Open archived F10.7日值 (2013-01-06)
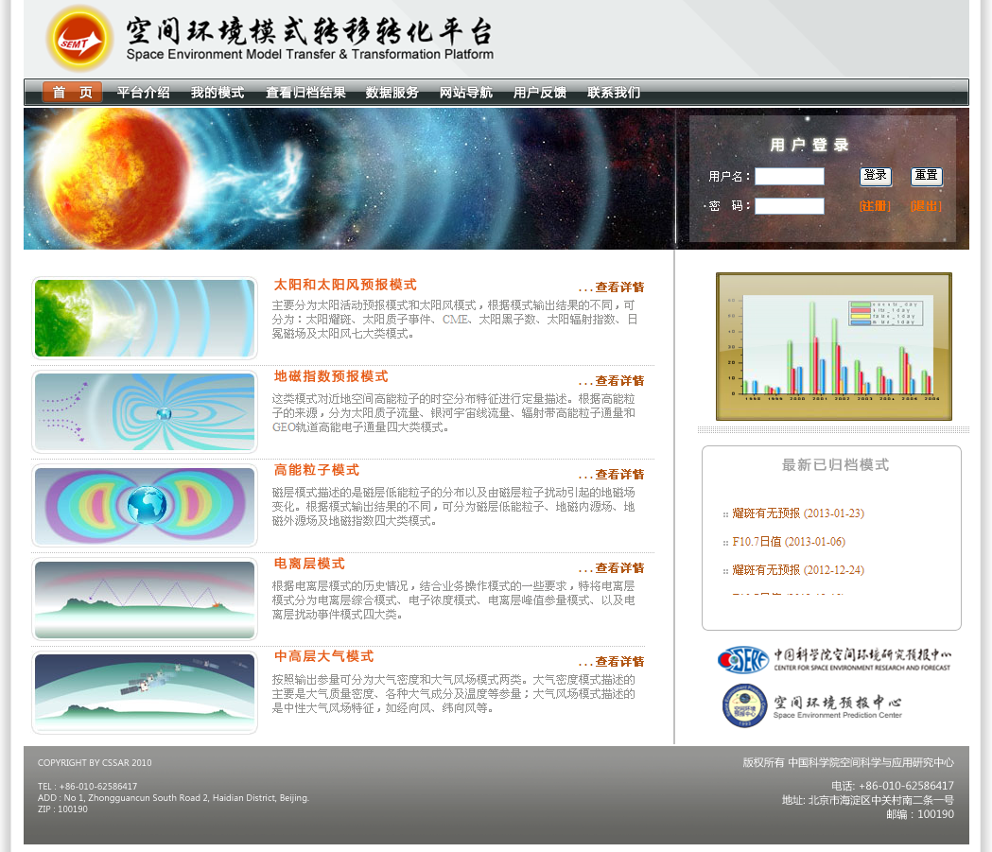992x852 pixels. [x=789, y=542]
